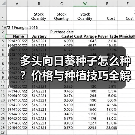Click the cell with value 1176

coord(85,119)
